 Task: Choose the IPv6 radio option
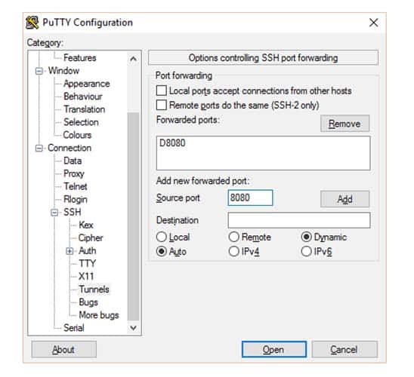[306, 251]
